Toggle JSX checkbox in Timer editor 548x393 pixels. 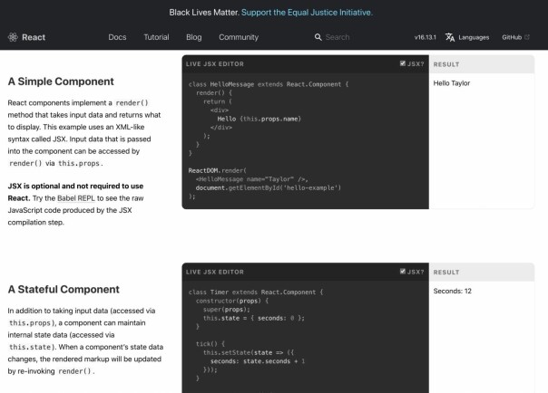[403, 272]
